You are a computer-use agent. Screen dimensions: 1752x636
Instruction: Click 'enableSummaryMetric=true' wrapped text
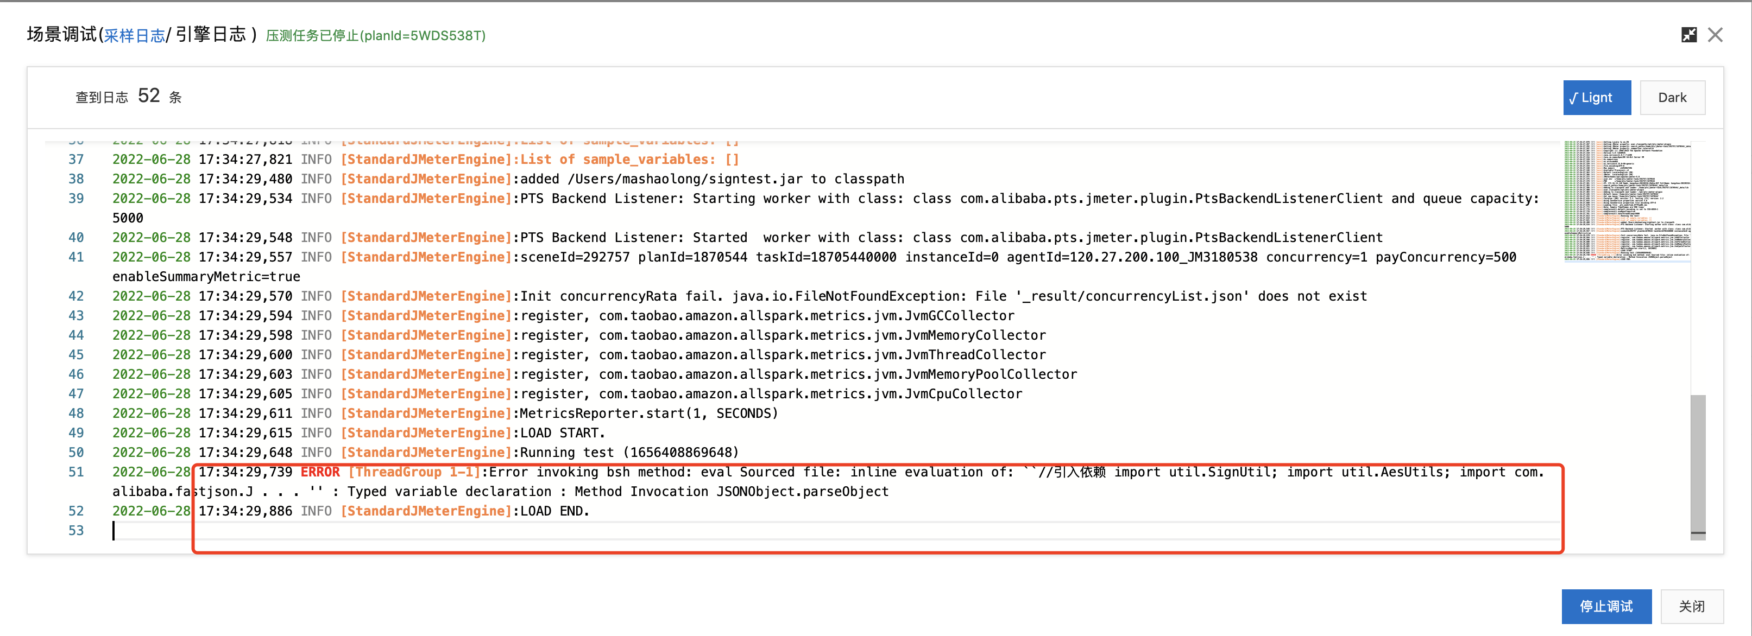pyautogui.click(x=206, y=277)
